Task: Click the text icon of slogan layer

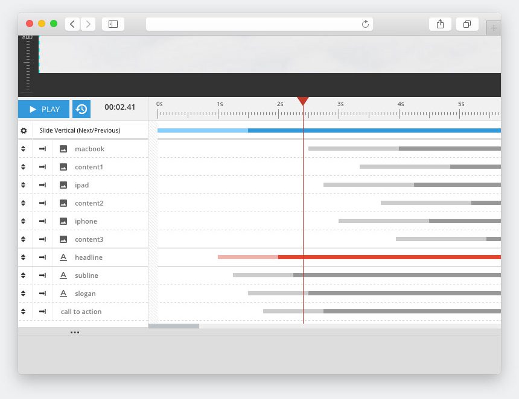Action: 63,293
